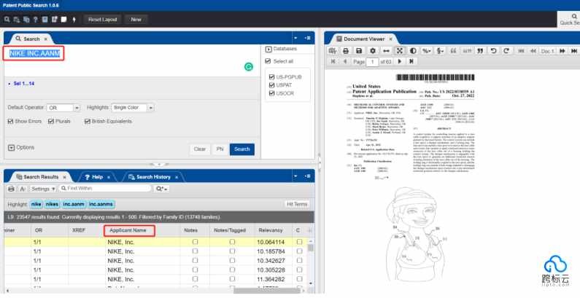Screen dimensions: 580x298
Task: Open Document Viewer settings gear
Action: [x=373, y=51]
